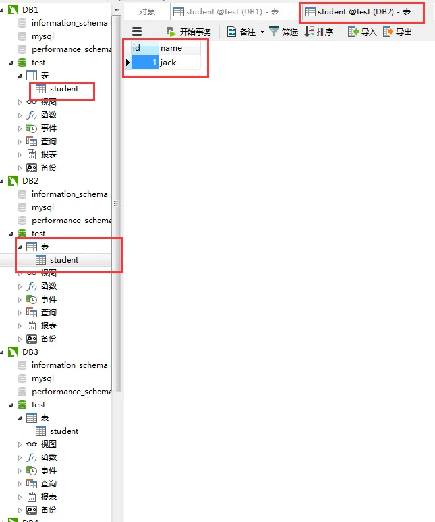The height and width of the screenshot is (522, 435).
Task: Select the DB1 connection icon
Action: (13, 10)
